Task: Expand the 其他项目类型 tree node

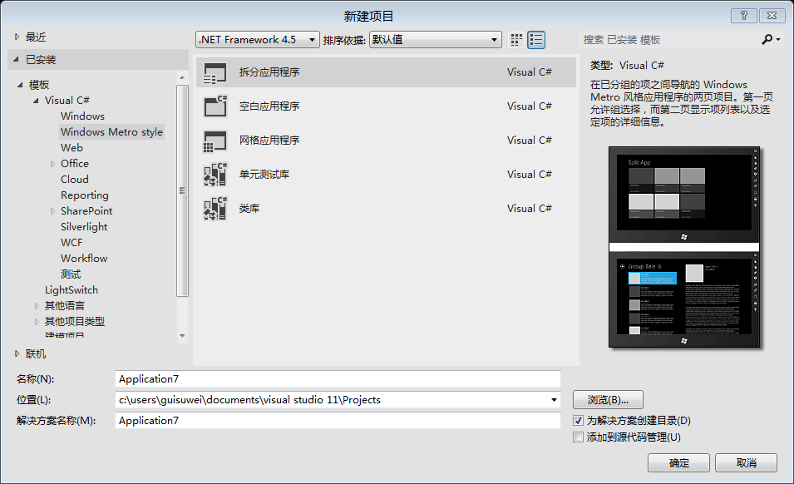Action: coord(37,322)
